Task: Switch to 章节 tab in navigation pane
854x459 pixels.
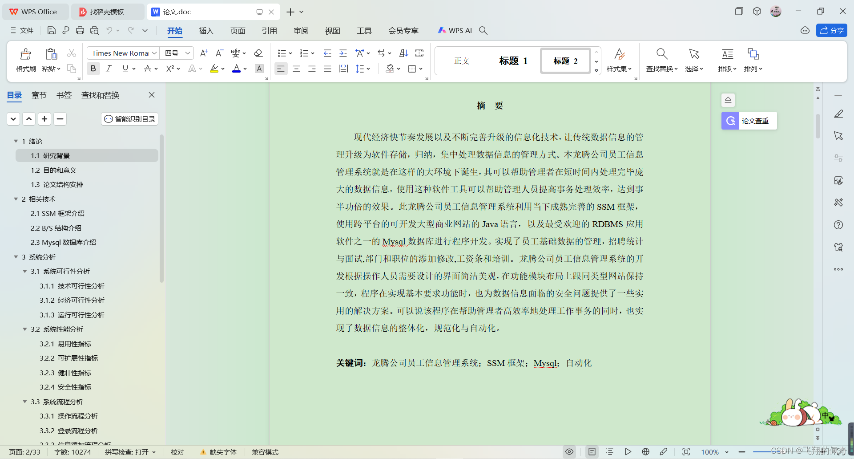Action: 39,95
